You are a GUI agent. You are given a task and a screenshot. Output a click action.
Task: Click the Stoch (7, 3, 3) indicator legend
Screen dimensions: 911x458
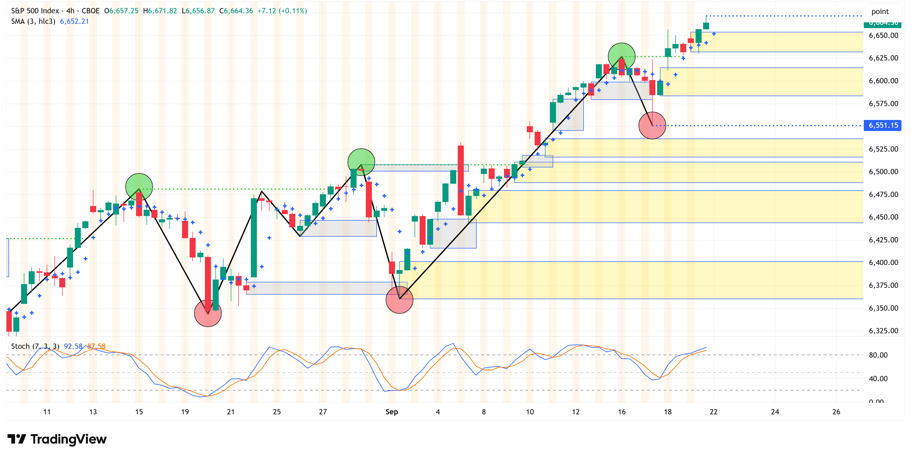pos(35,346)
